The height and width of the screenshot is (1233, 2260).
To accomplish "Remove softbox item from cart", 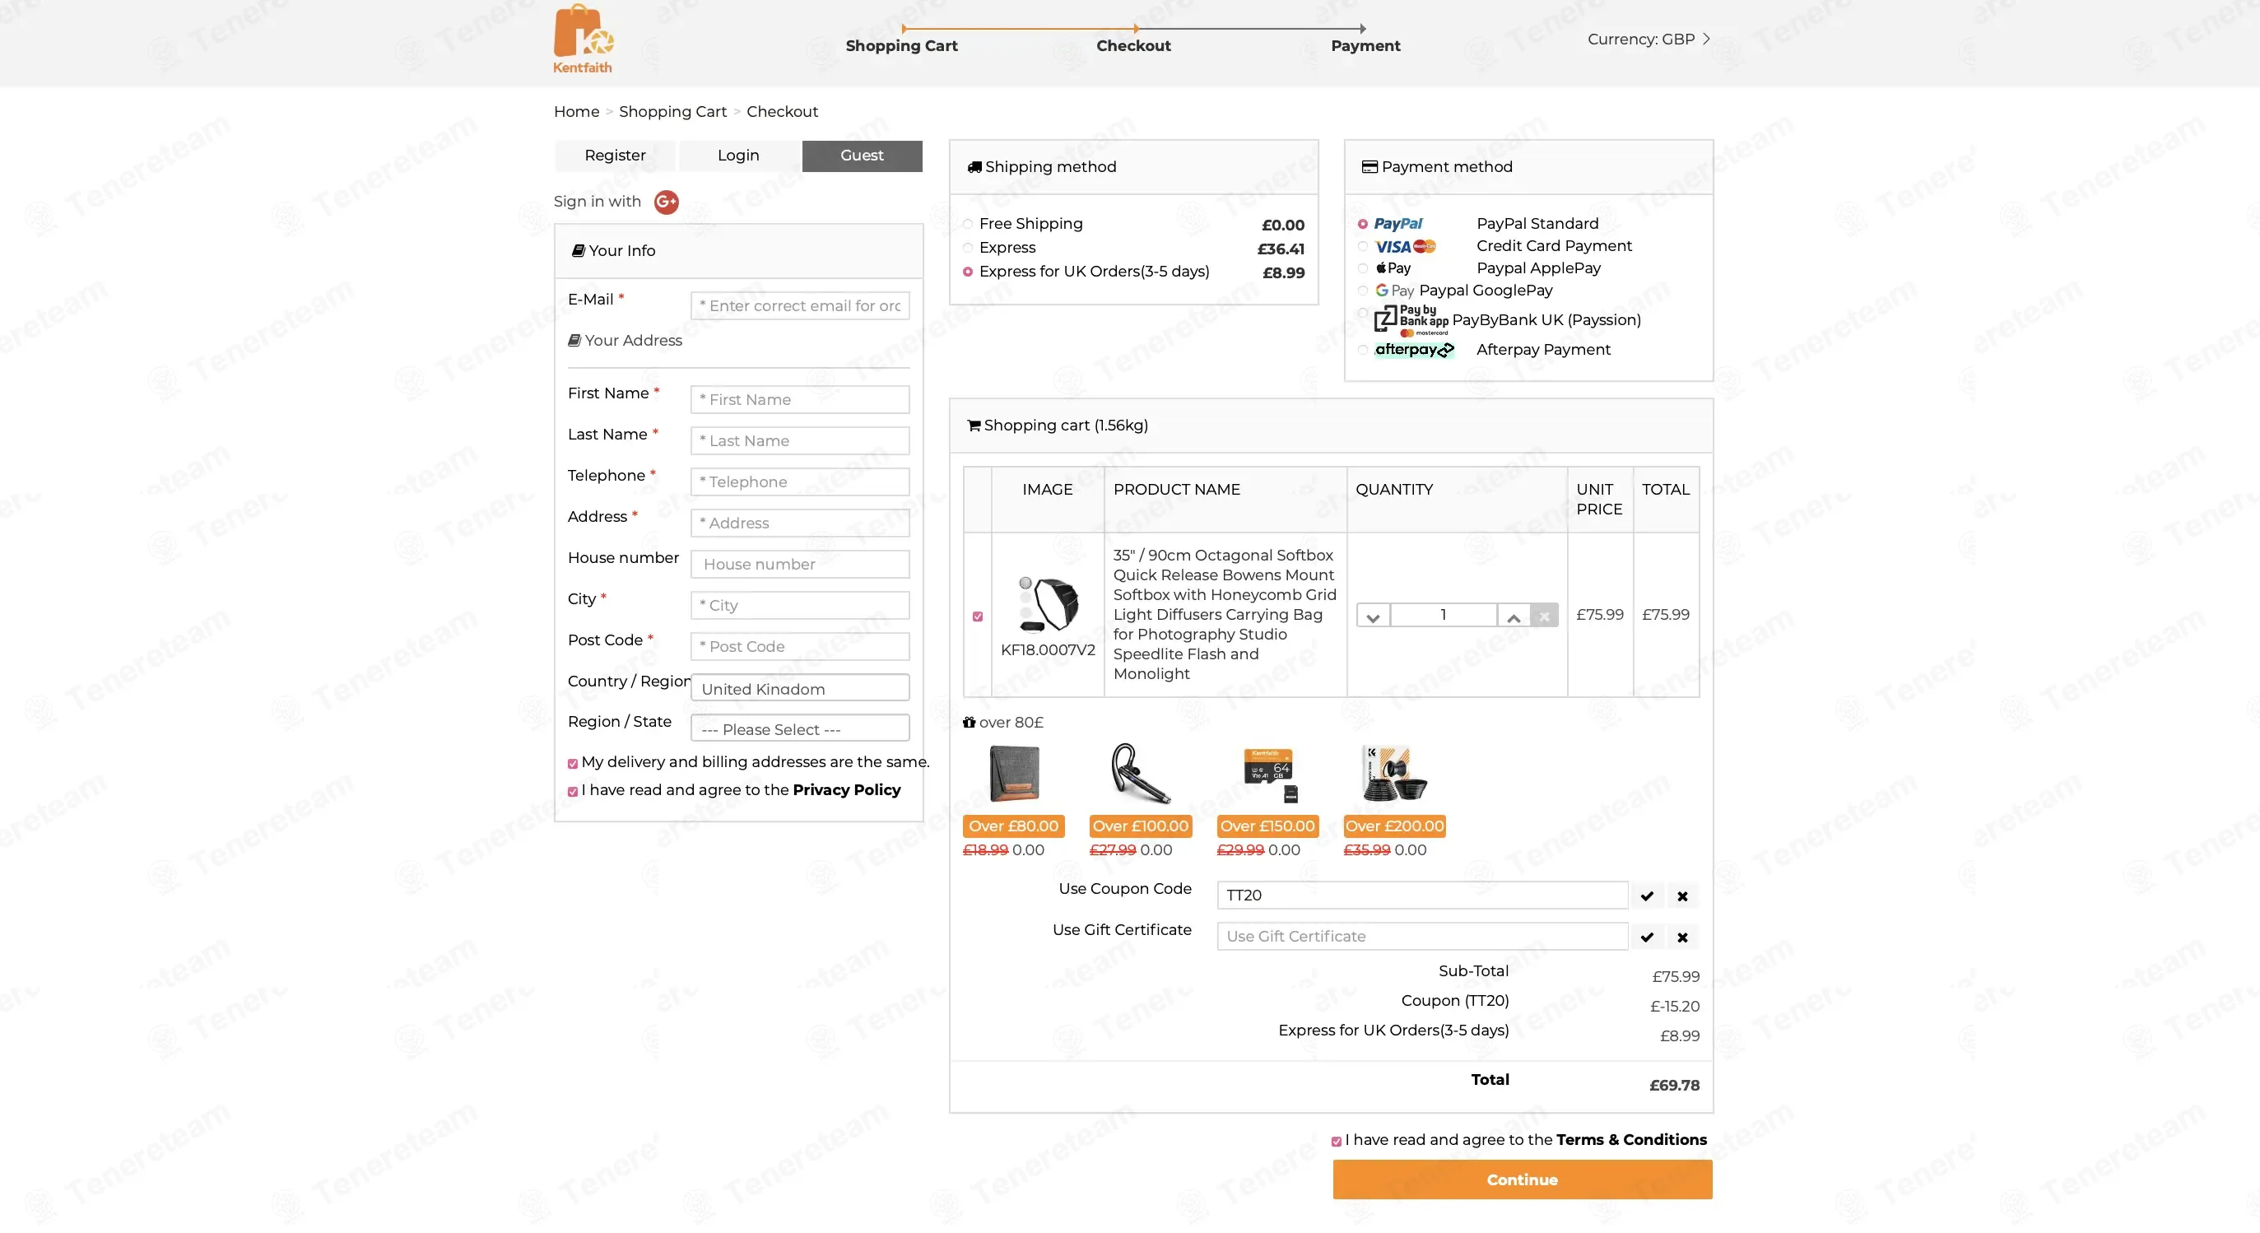I will click(1544, 616).
